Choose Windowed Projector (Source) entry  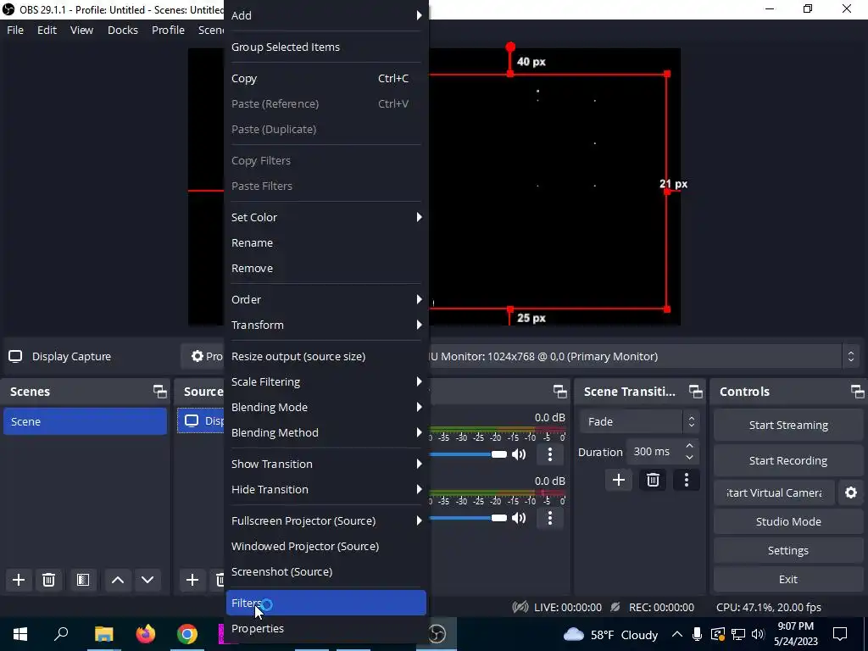coord(326,546)
